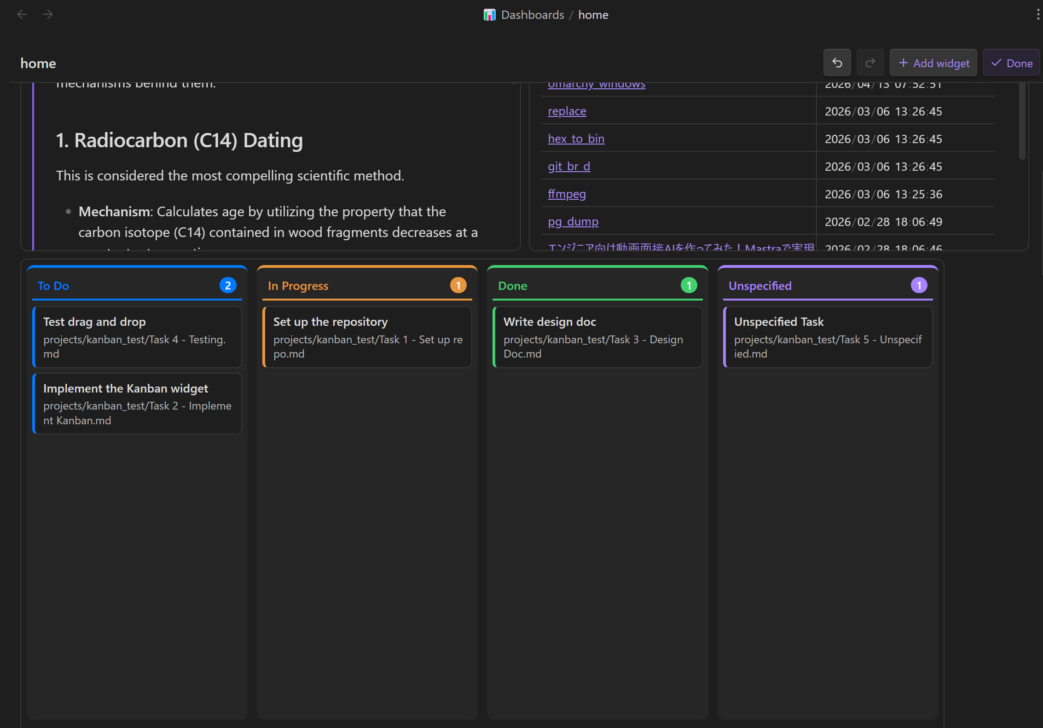This screenshot has width=1043, height=728.
Task: Open the Unspecified Task card
Action: coord(828,337)
